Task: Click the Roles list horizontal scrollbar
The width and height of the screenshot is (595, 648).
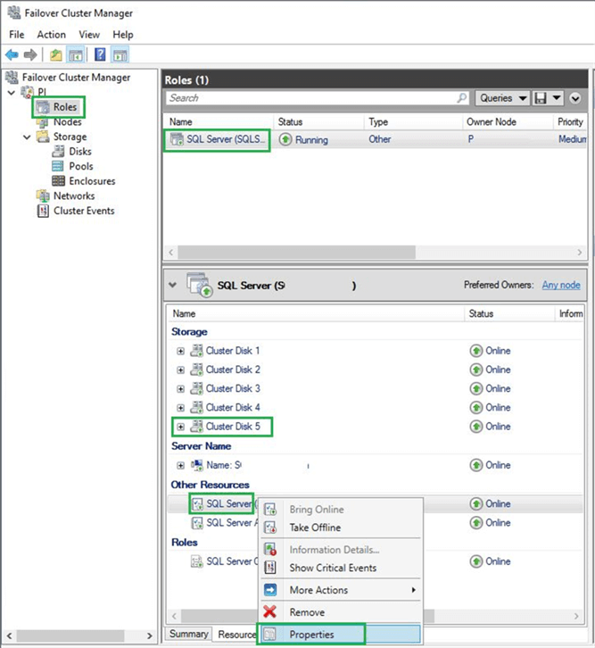Action: click(296, 252)
